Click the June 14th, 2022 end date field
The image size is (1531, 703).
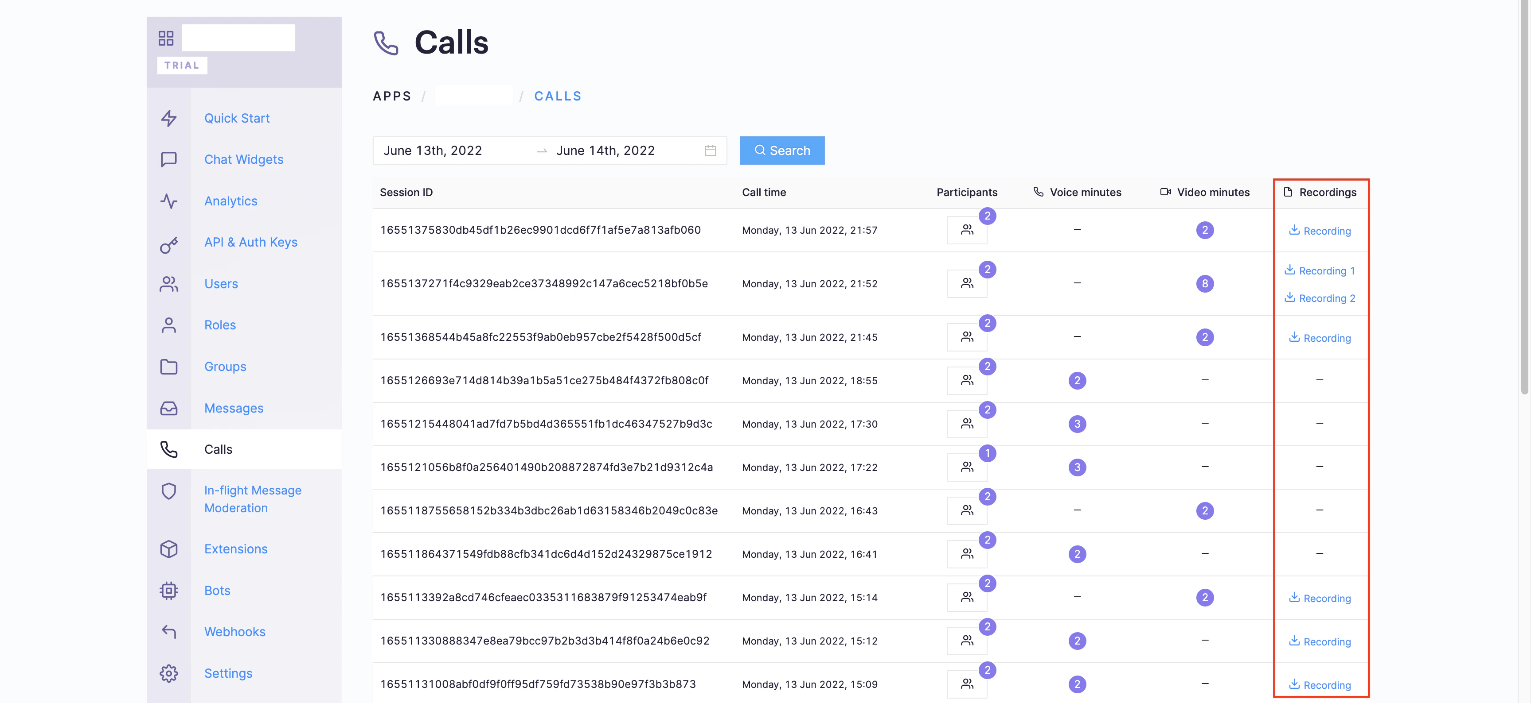point(605,151)
